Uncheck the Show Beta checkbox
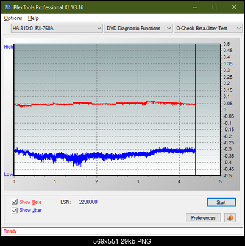245x246 pixels. 15,202
